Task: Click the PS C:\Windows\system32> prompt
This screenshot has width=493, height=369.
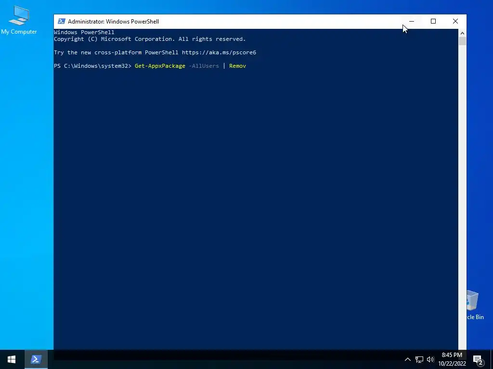Action: pos(92,66)
